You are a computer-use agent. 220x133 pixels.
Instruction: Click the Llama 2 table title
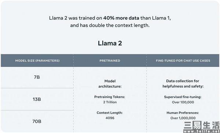tap(110, 43)
